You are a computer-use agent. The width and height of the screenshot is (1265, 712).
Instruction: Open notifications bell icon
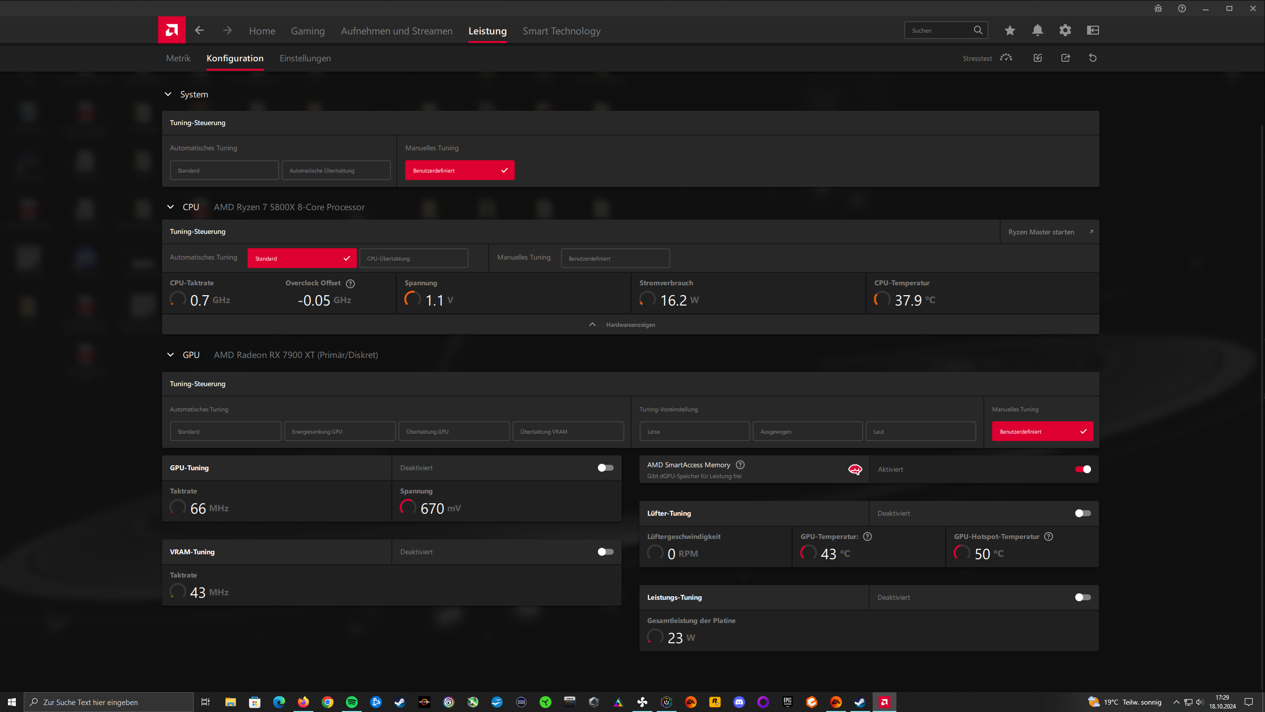[x=1037, y=30]
